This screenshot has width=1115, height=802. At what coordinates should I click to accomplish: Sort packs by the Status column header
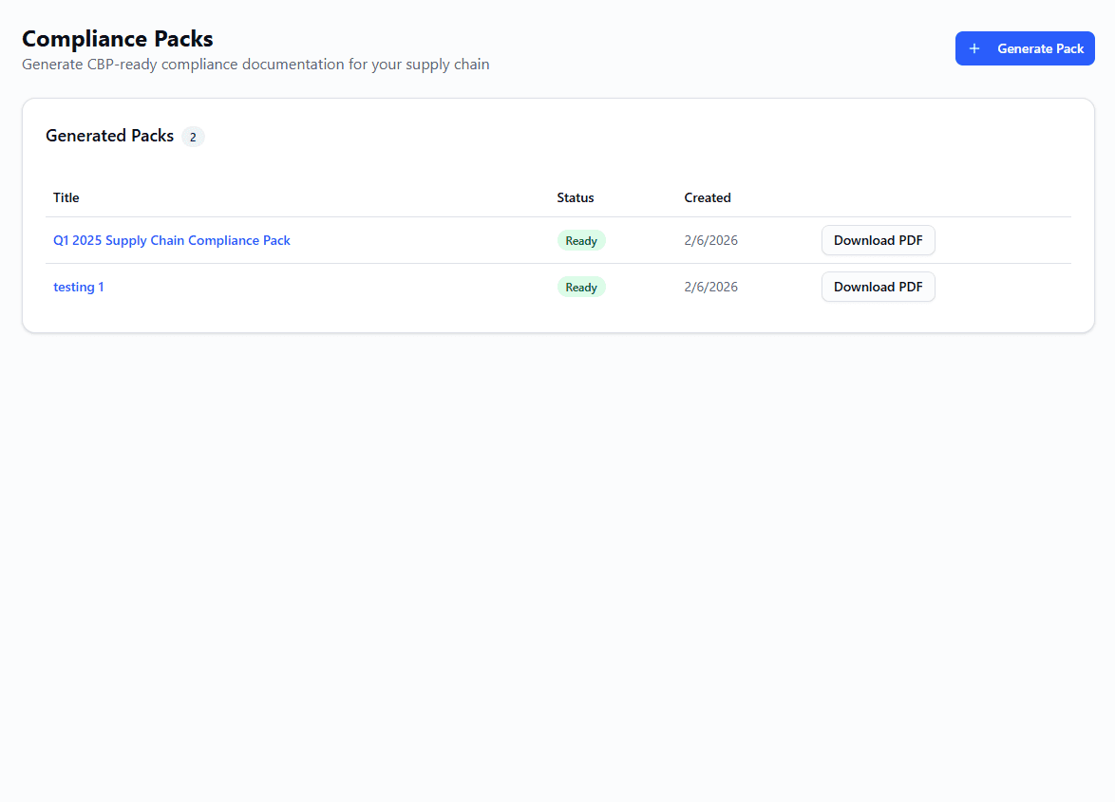tap(575, 197)
